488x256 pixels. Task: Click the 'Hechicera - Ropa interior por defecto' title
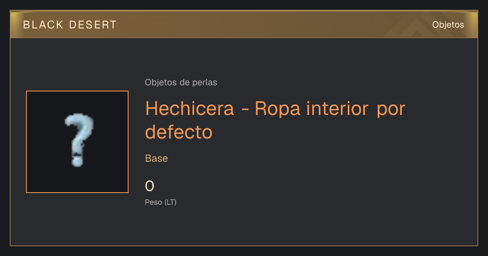[275, 120]
